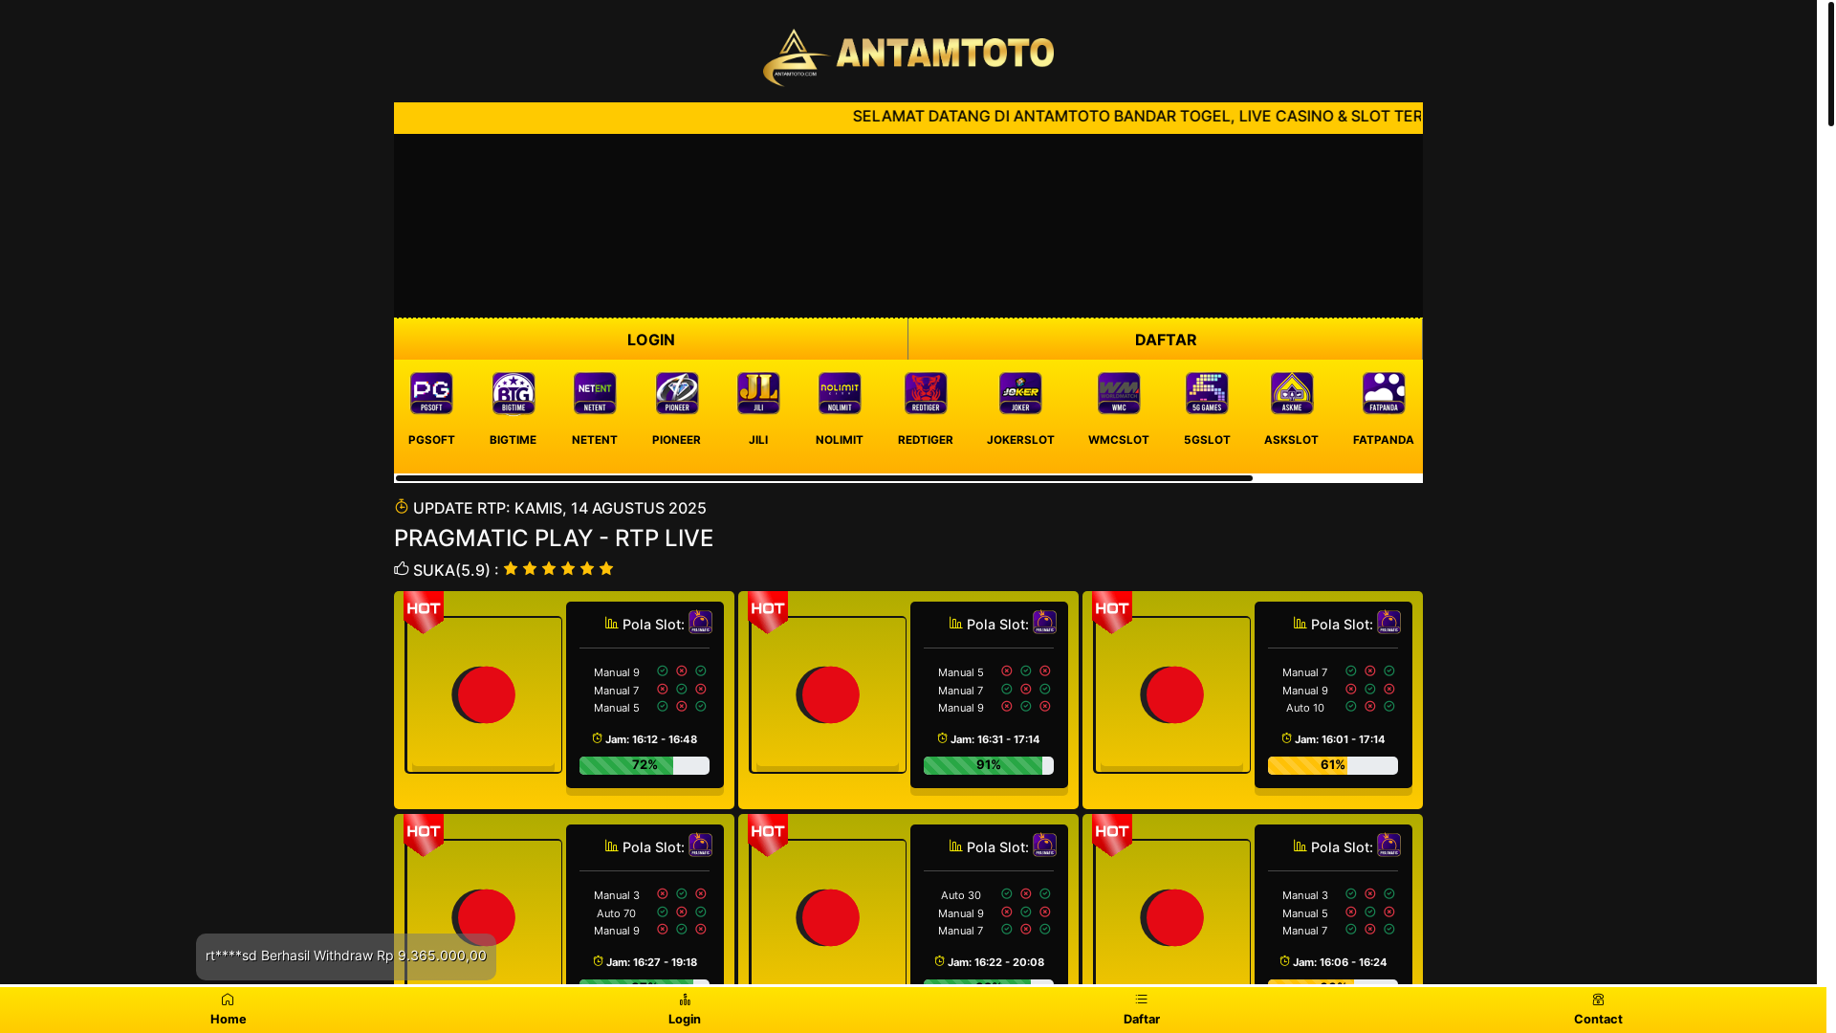Click the 72% RTP progress bar
This screenshot has height=1033, width=1836.
(x=645, y=765)
